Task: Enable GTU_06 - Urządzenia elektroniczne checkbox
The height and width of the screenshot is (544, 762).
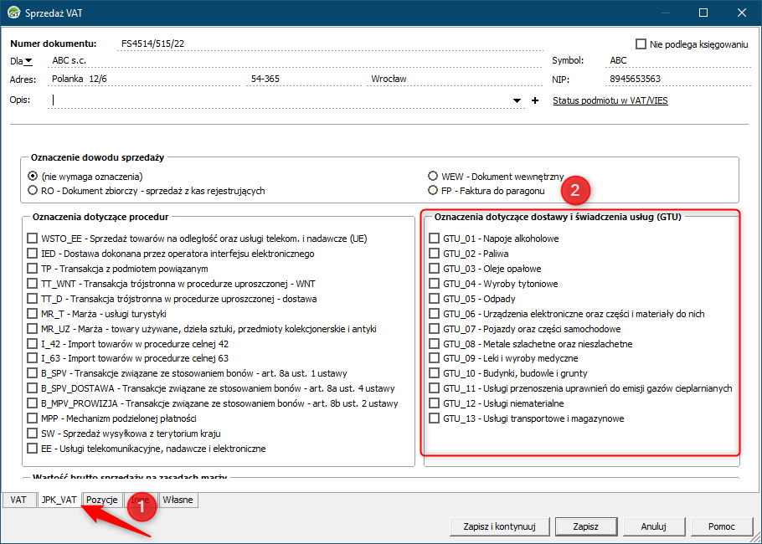Action: 434,314
